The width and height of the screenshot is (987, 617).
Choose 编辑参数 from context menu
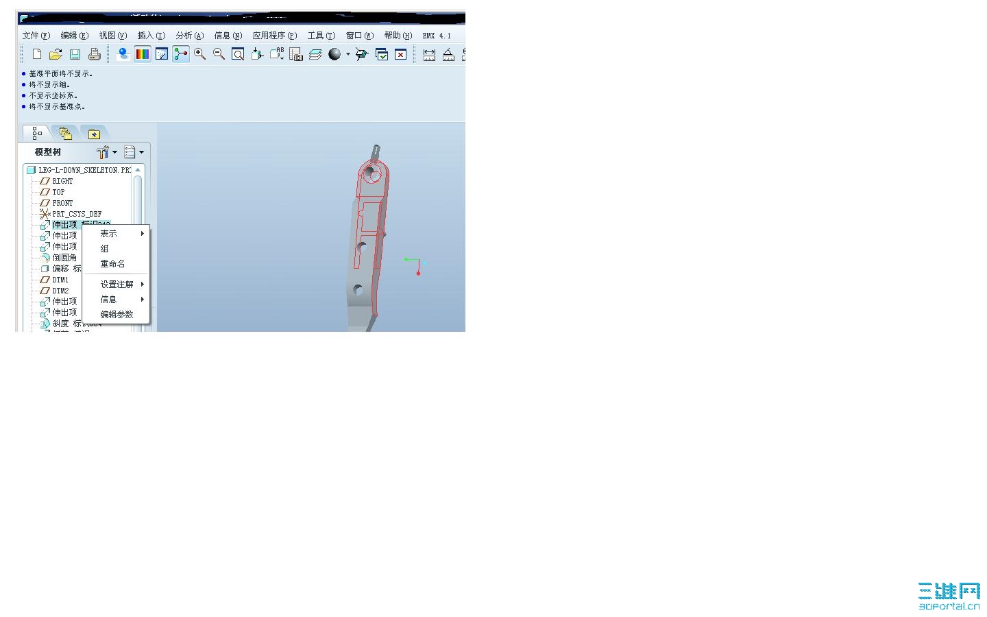pyautogui.click(x=116, y=315)
